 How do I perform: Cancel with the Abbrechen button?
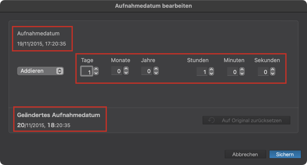245,154
